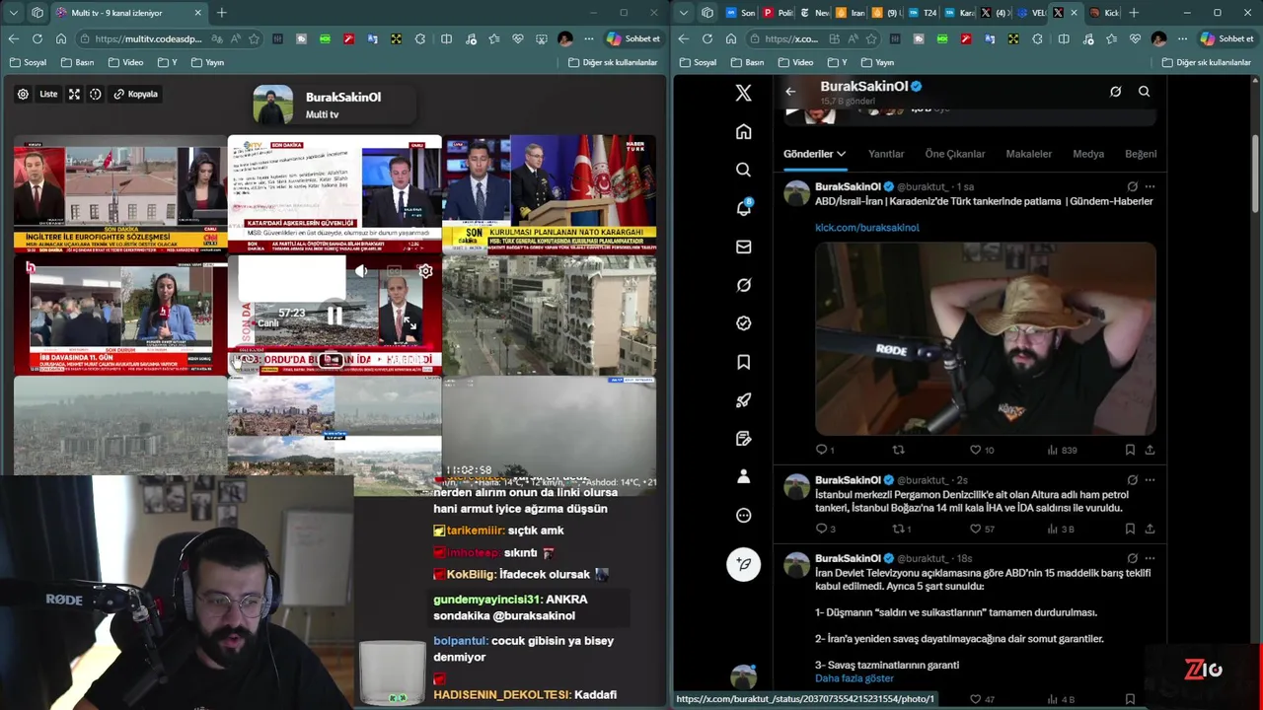This screenshot has width=1263, height=710.
Task: Copy the link with the Kopyala button
Action: [x=136, y=94]
